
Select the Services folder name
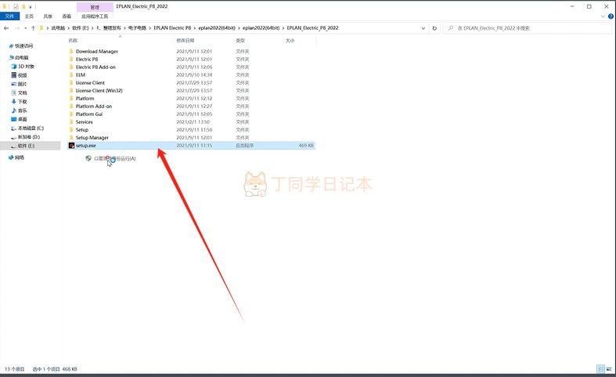point(84,122)
